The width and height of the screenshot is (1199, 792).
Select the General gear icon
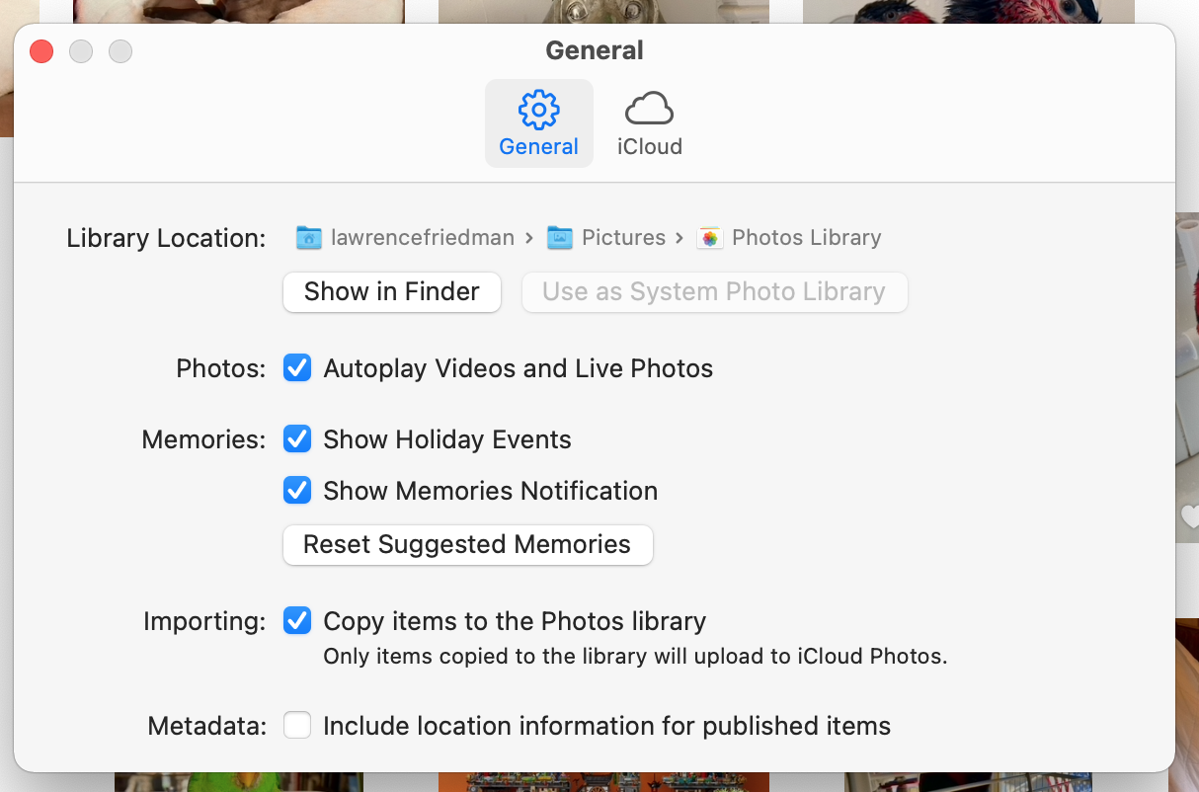[538, 110]
